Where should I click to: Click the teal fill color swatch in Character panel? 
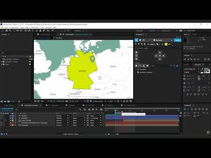(206, 69)
